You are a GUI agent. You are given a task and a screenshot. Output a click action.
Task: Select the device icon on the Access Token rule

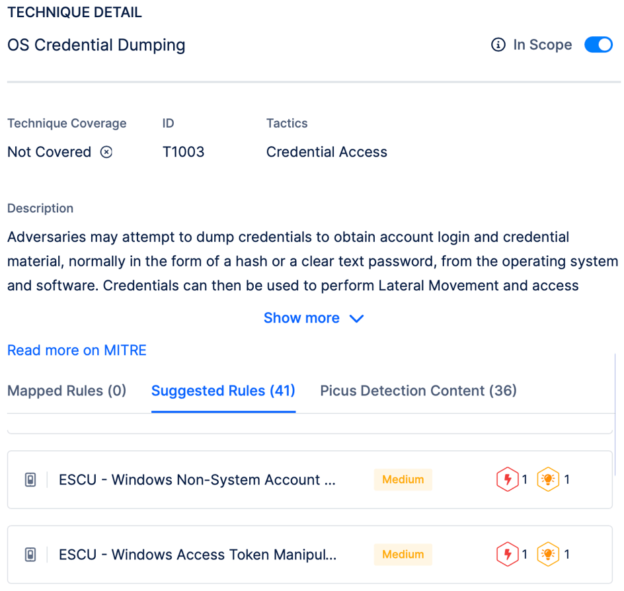point(30,554)
